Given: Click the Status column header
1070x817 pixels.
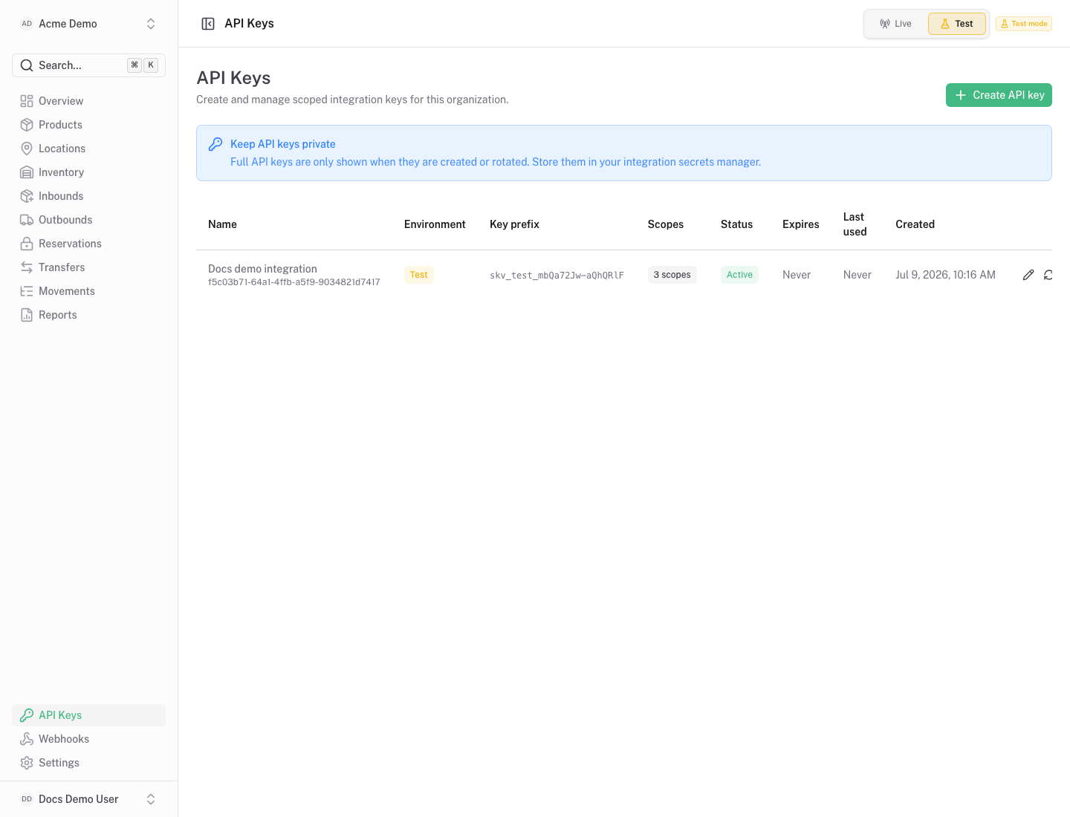Looking at the screenshot, I should pos(736,224).
